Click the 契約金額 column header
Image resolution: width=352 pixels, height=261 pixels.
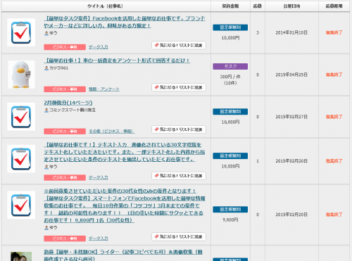[x=230, y=6]
